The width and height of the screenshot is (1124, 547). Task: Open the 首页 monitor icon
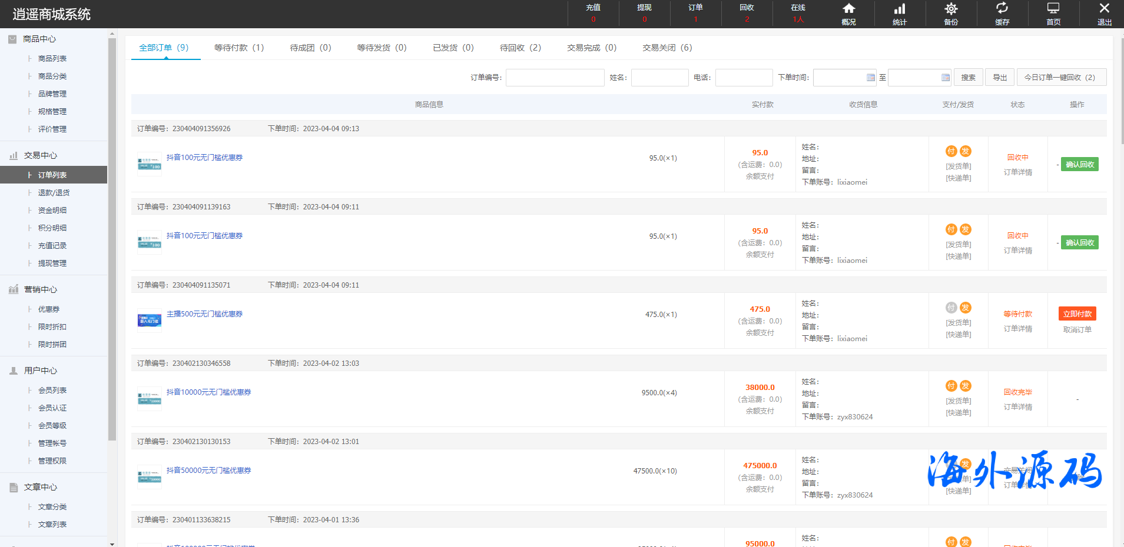coord(1053,9)
